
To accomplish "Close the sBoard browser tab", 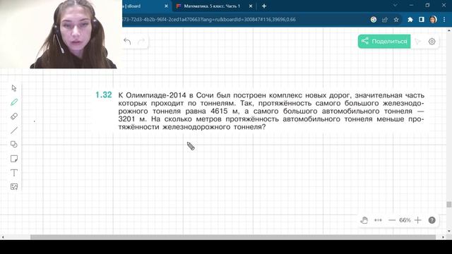I will click(x=167, y=6).
